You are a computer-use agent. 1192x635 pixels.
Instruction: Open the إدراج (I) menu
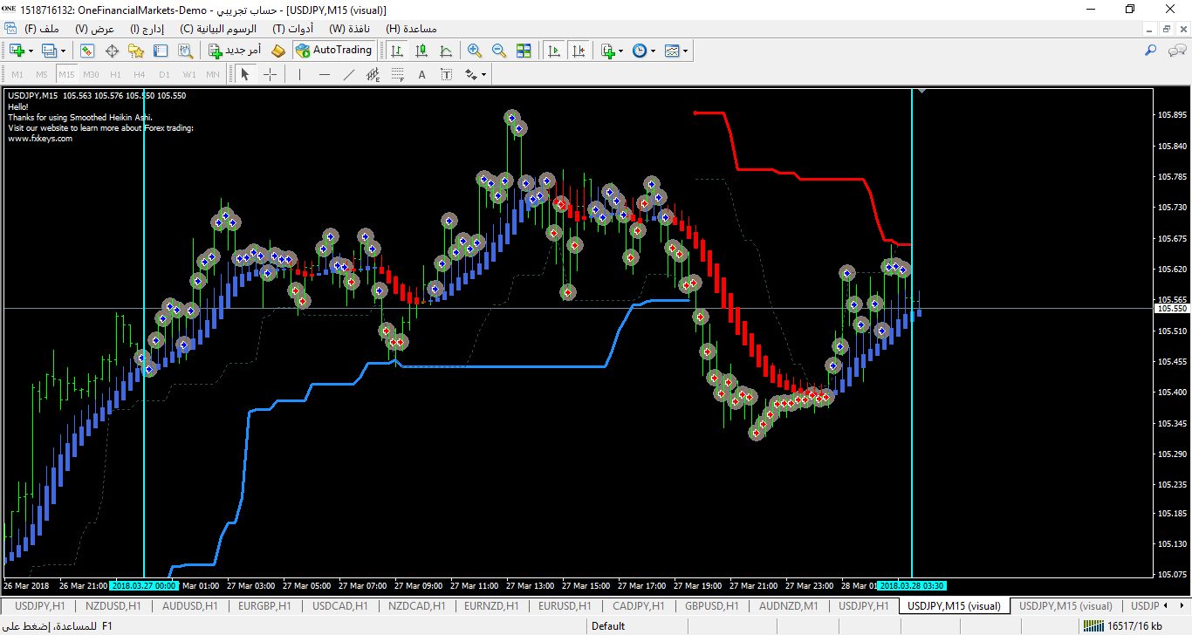(147, 29)
